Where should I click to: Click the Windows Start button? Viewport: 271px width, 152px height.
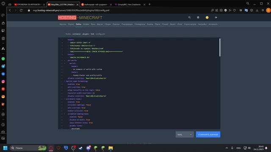click(6, 148)
